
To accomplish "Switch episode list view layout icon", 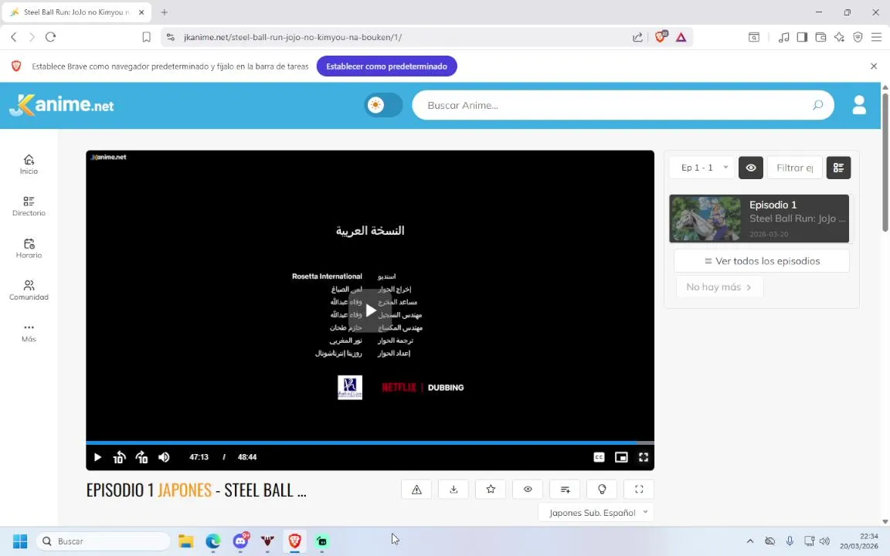I will click(x=838, y=168).
